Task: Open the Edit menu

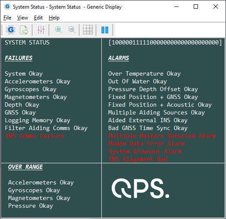Action: point(38,18)
